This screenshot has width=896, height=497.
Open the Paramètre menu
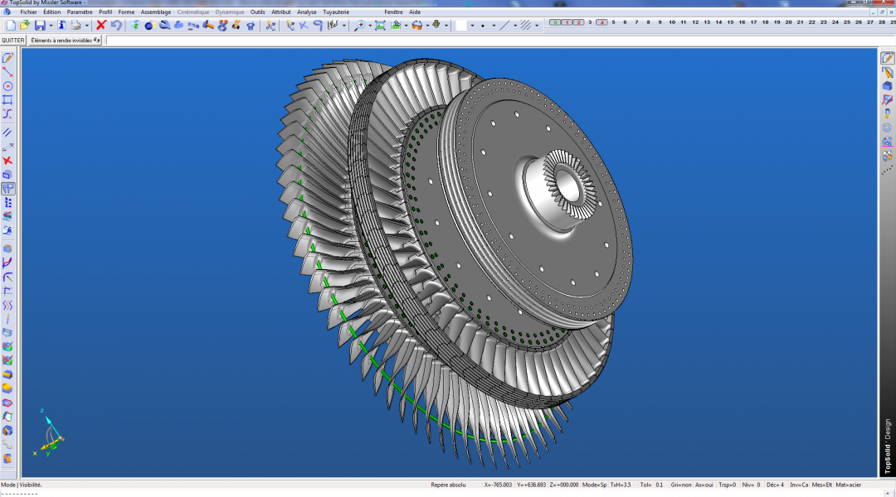80,12
